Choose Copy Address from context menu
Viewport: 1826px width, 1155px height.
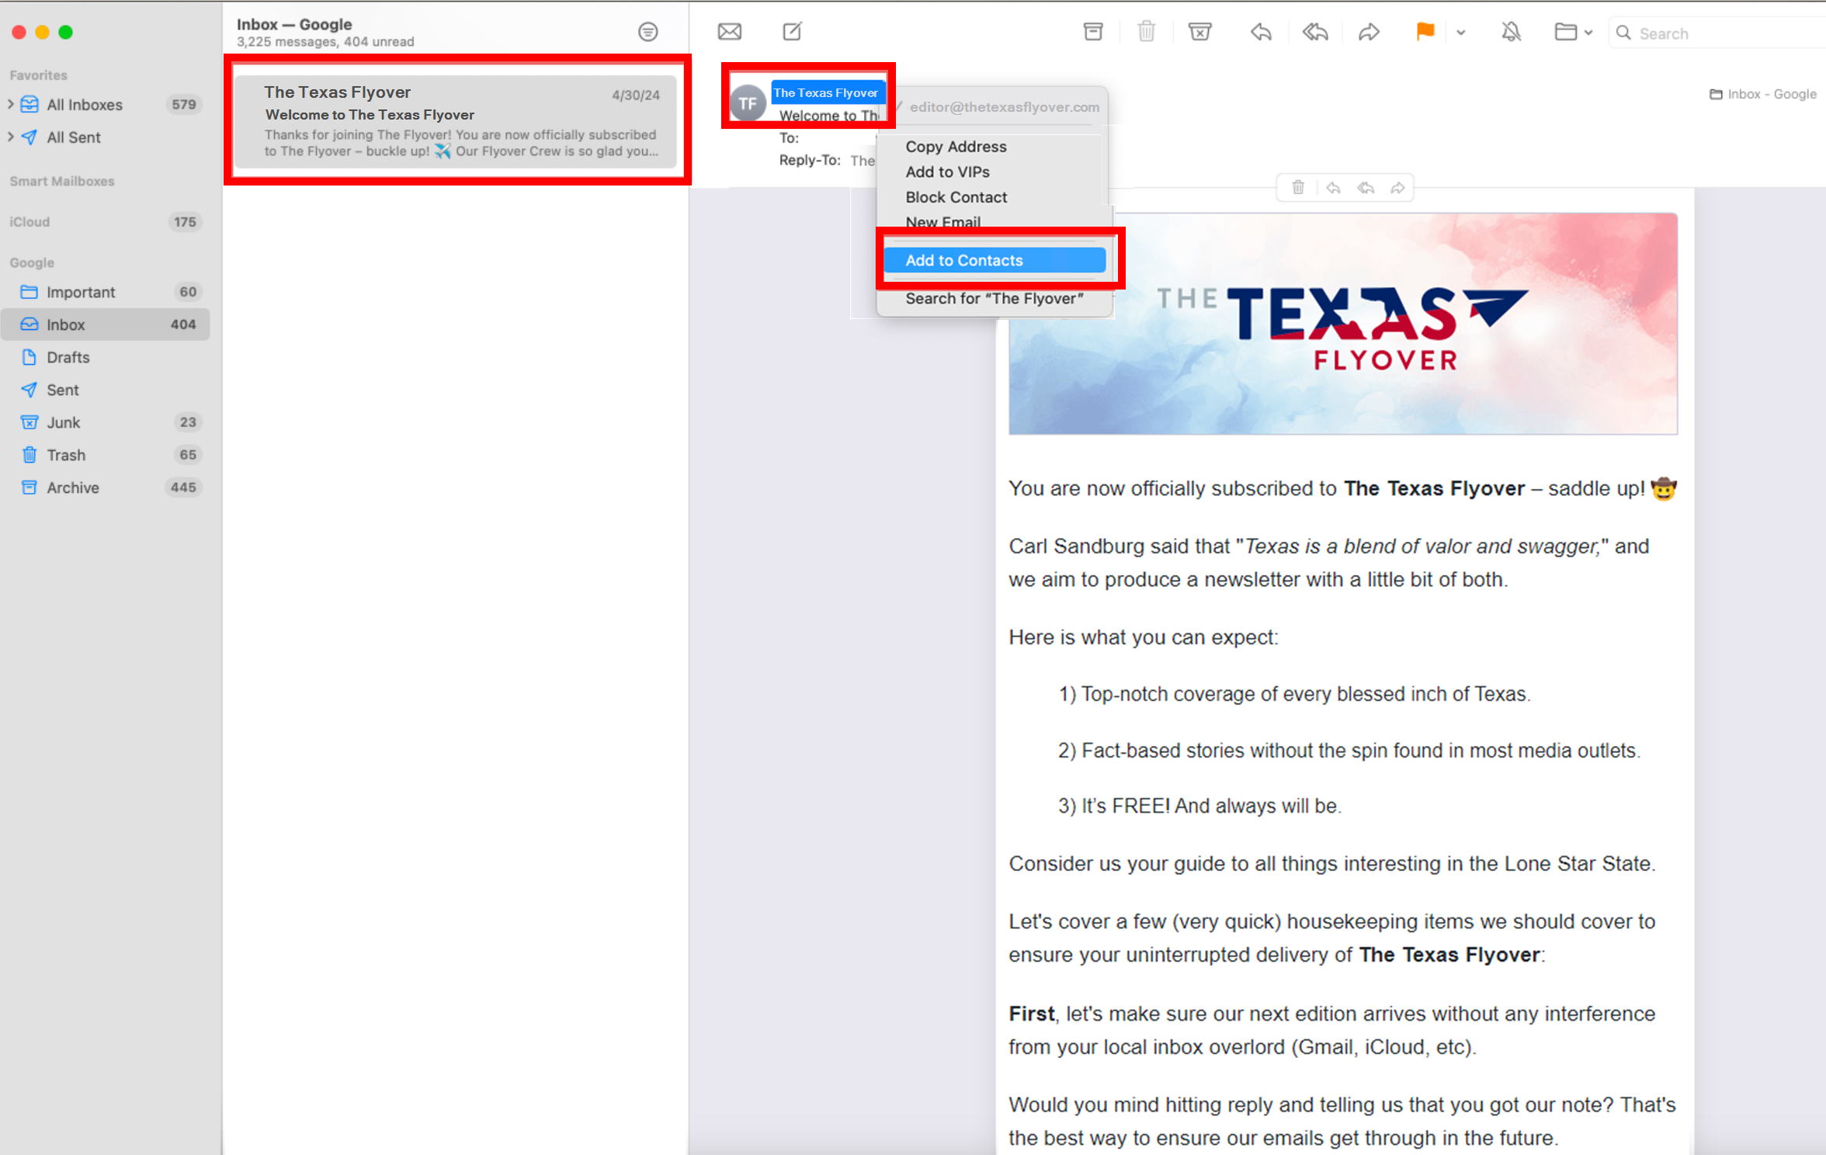tap(956, 147)
